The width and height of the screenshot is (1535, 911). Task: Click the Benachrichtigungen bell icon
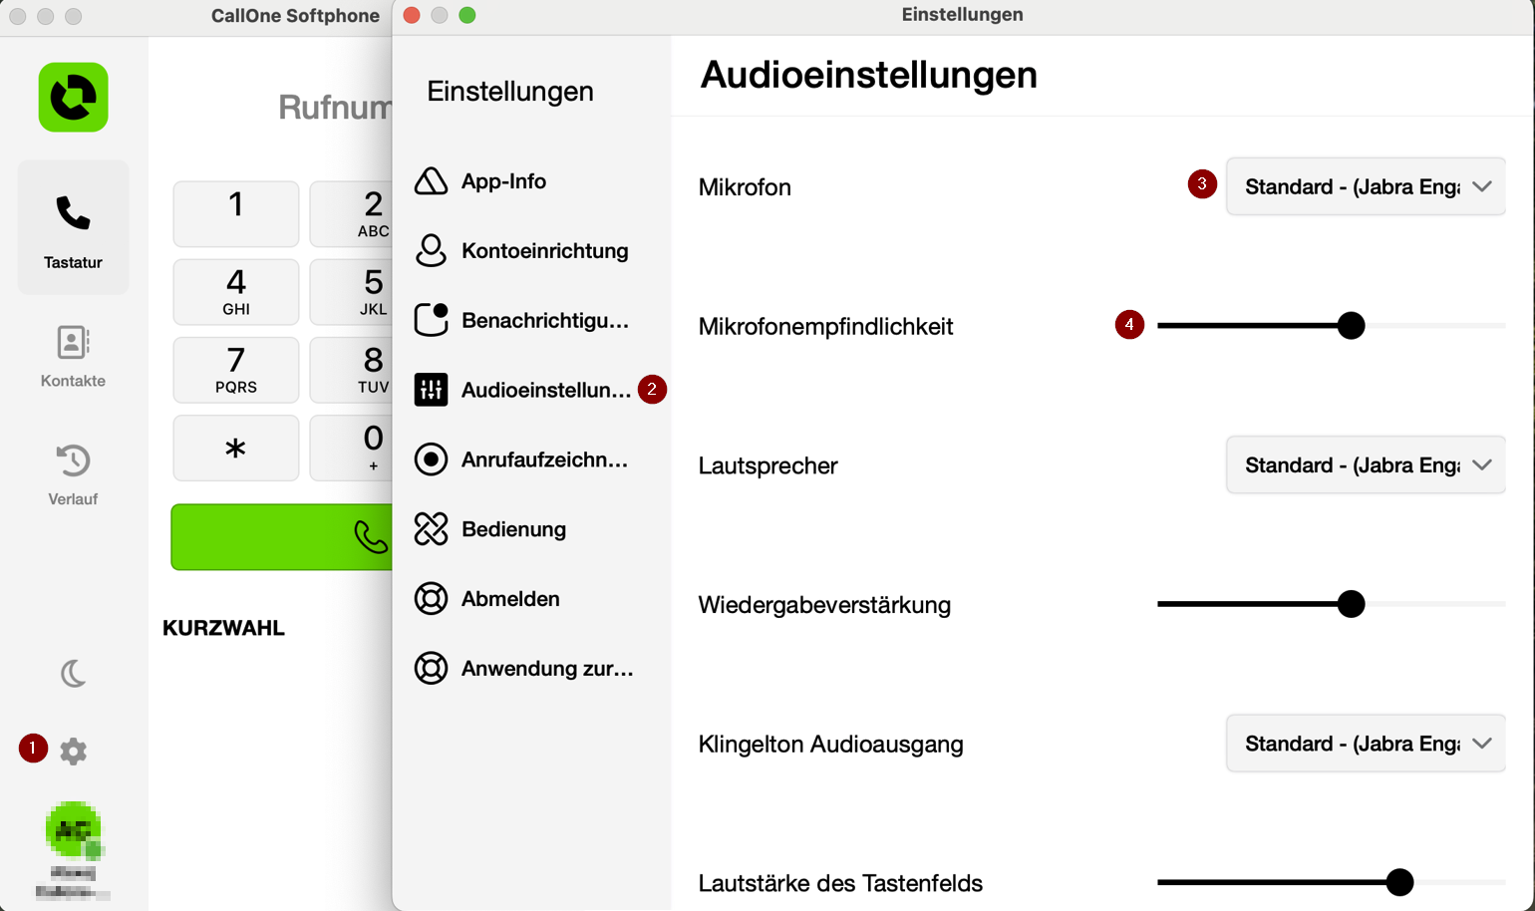(x=431, y=320)
